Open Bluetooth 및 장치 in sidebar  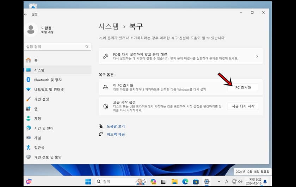click(57, 80)
